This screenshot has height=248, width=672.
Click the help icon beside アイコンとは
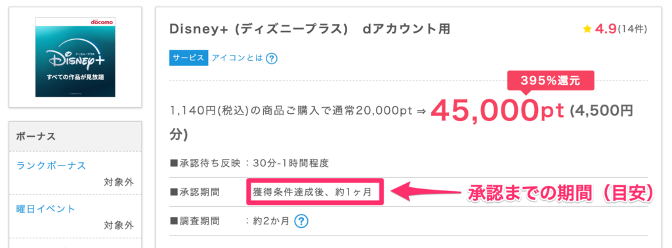pyautogui.click(x=271, y=59)
